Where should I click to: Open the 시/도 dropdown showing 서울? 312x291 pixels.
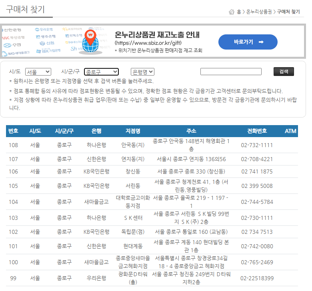[x=38, y=72]
